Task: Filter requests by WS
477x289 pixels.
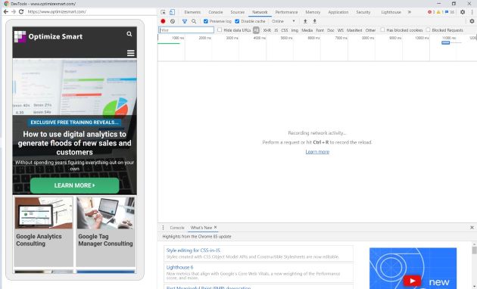Action: [341, 30]
